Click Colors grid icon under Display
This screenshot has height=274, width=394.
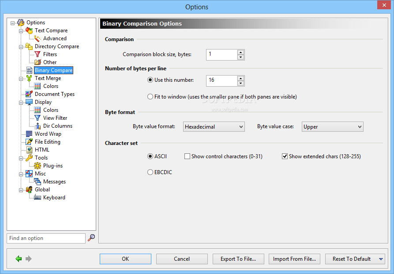point(38,110)
